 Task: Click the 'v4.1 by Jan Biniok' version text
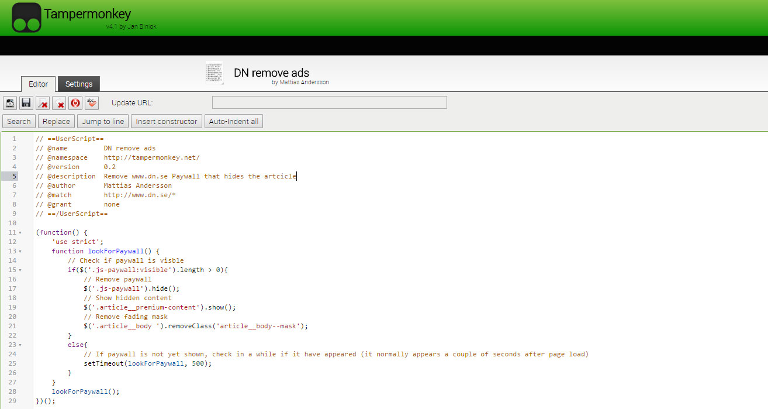pos(131,26)
